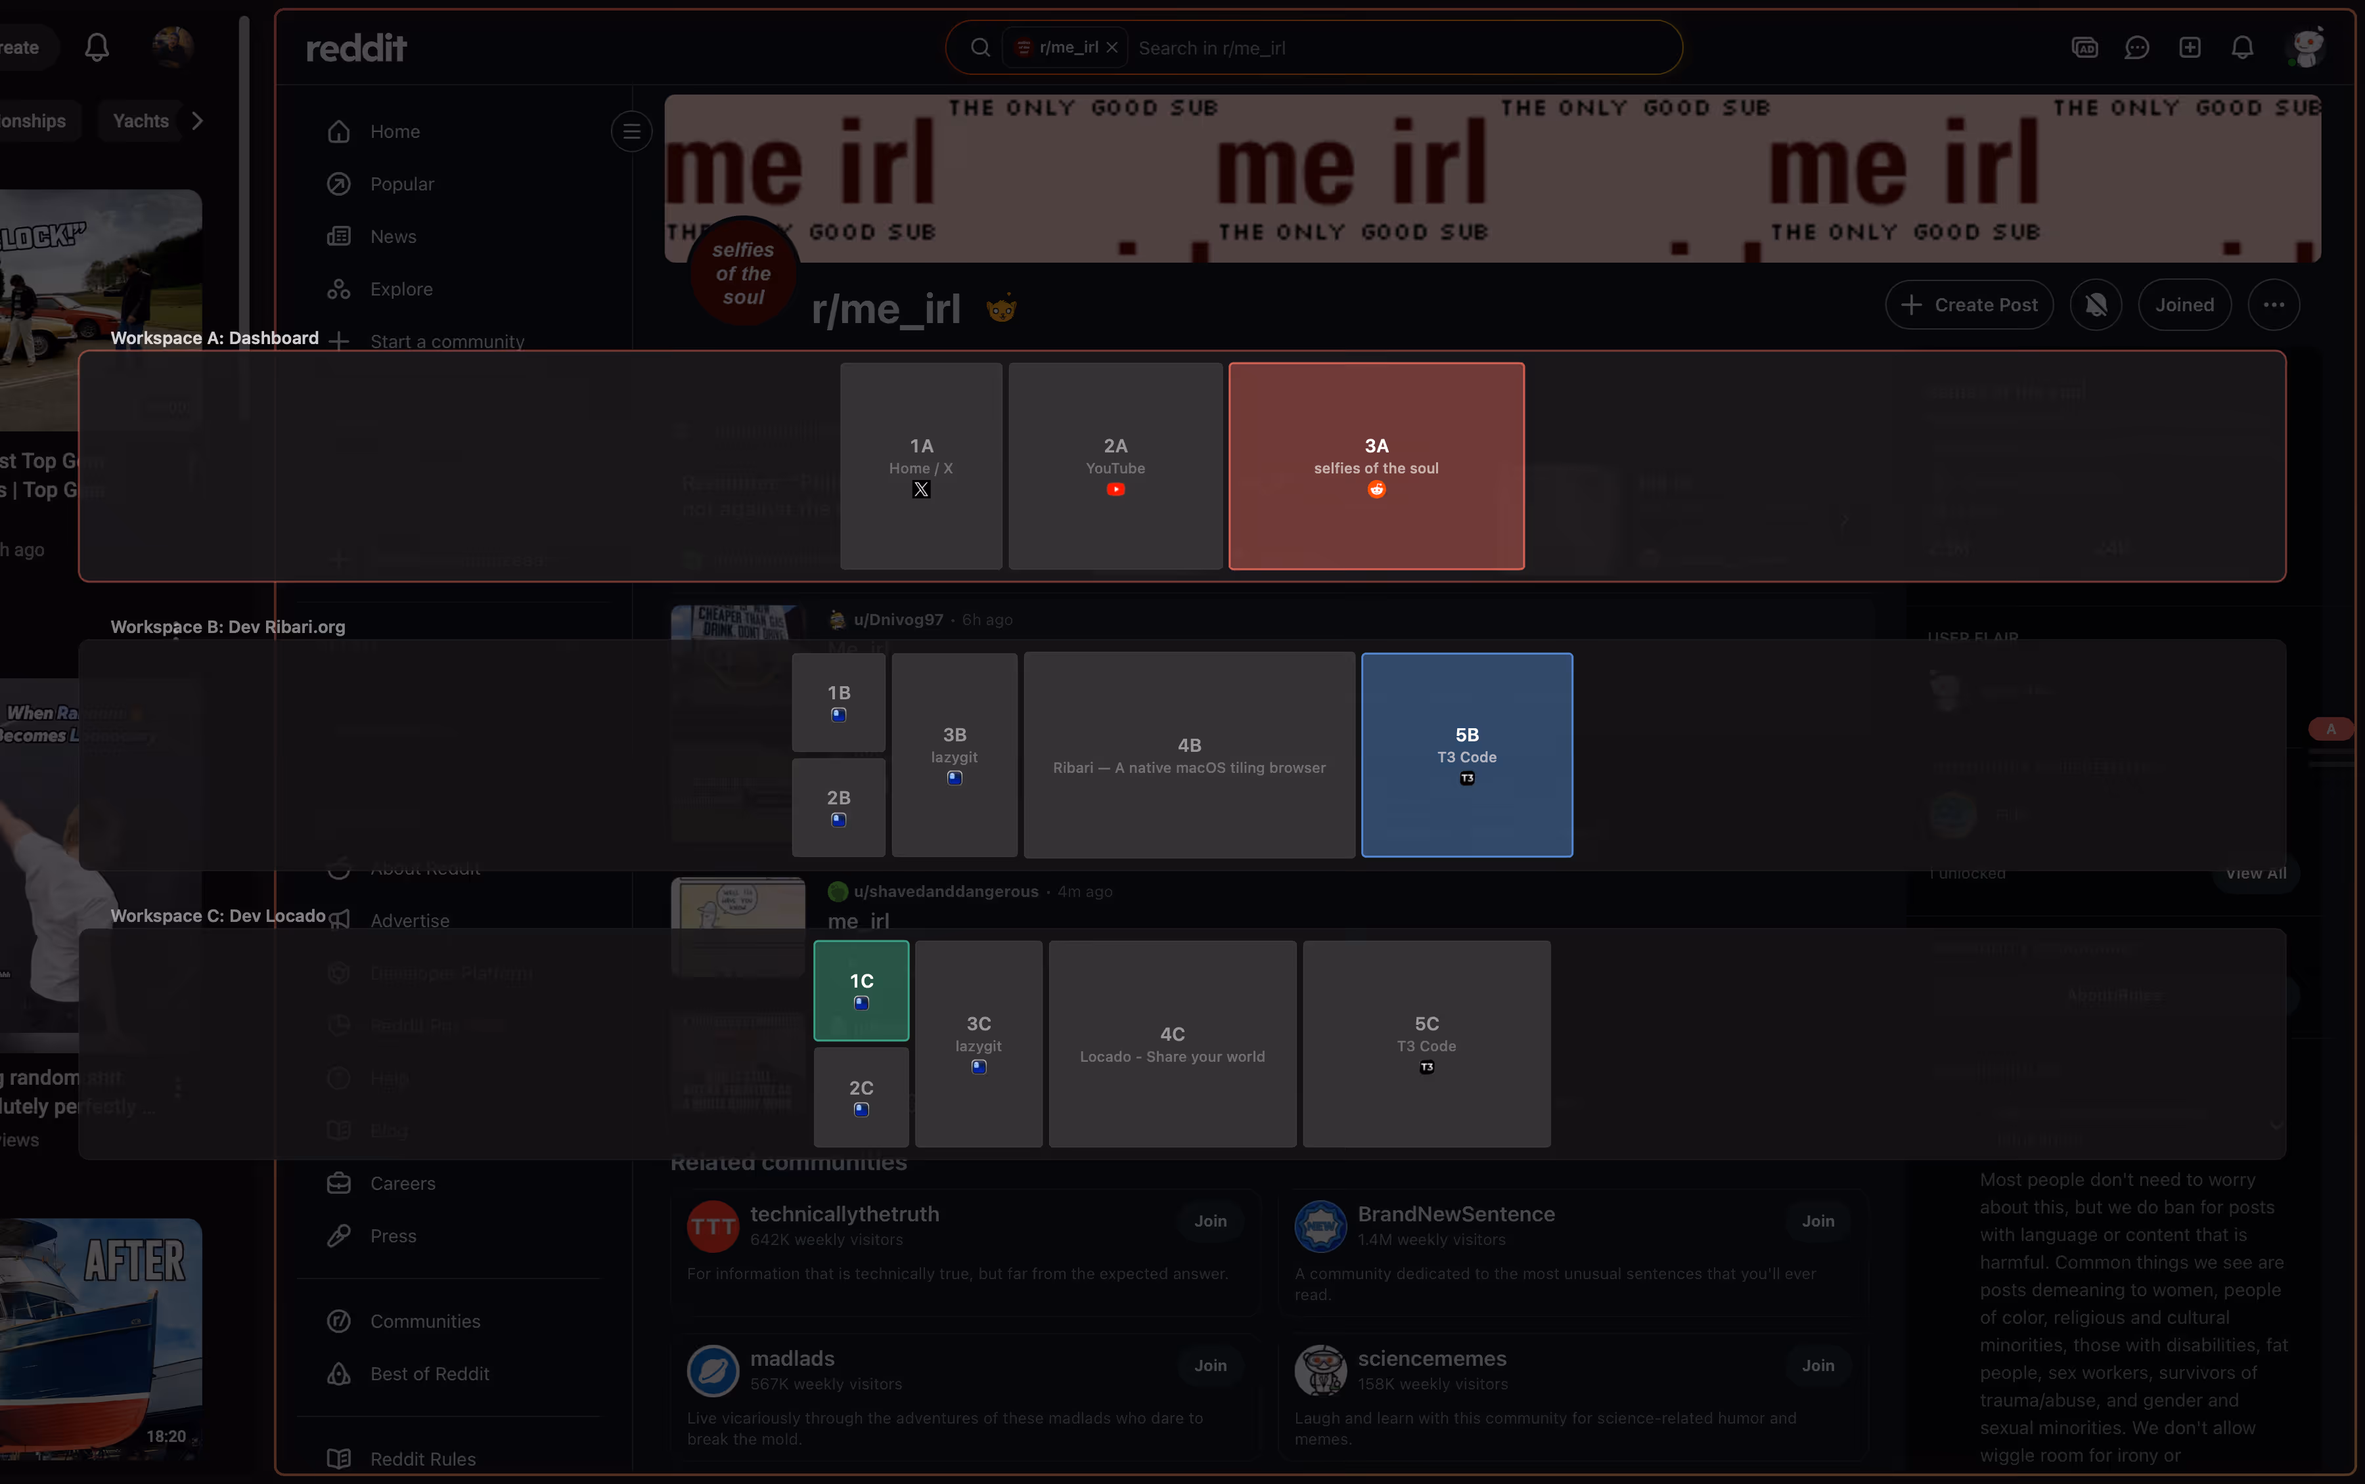Viewport: 2365px width, 1484px height.
Task: Open the user avatar in top-right corner
Action: coord(2305,48)
